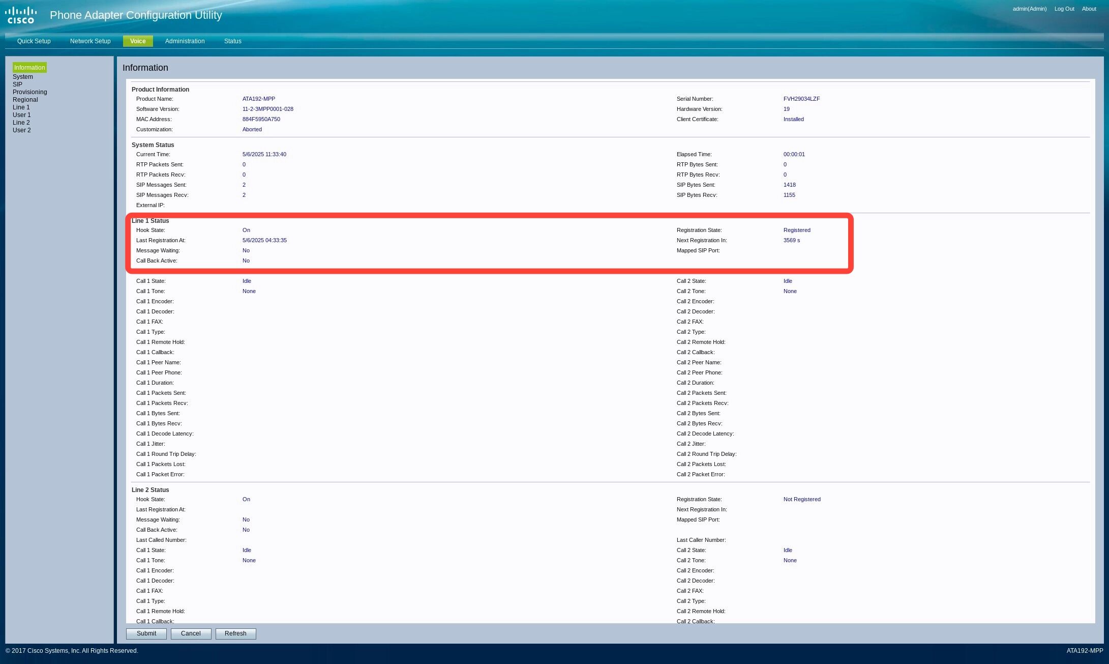Screen dimensions: 1109x664
Task: Click customization value Aborted
Action: [252, 129]
